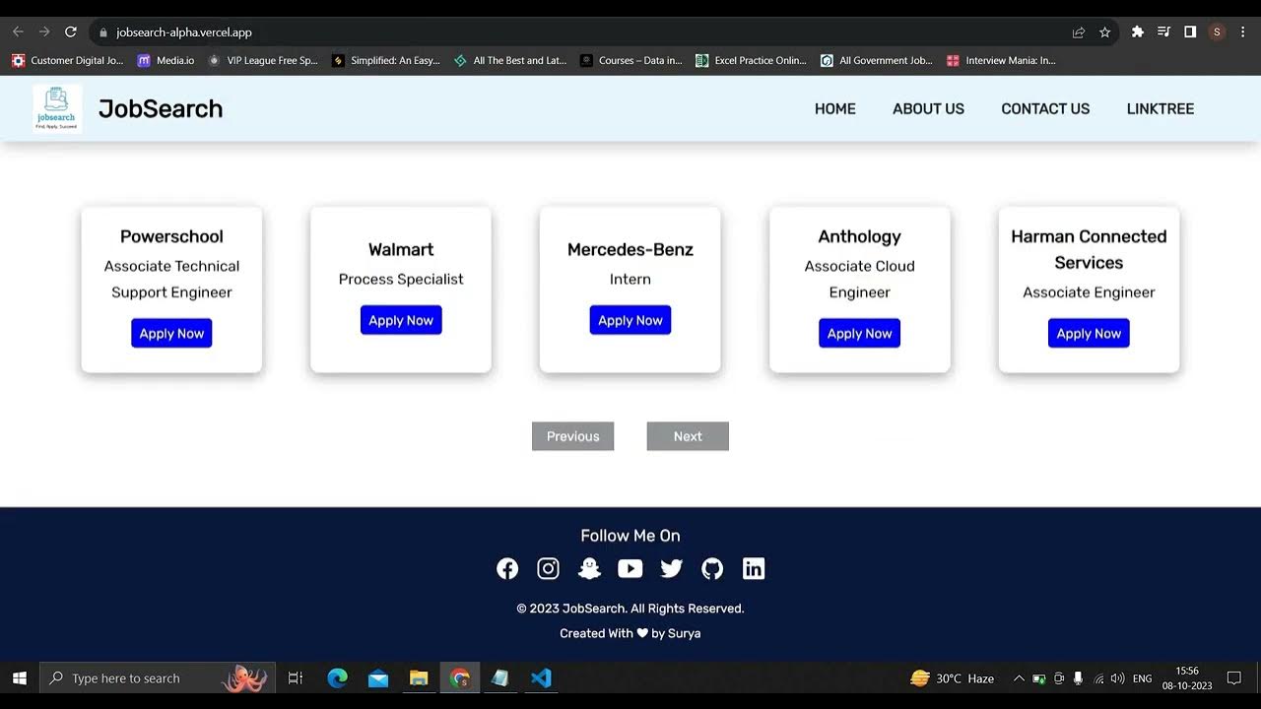The width and height of the screenshot is (1261, 709).
Task: Open the Mail app on the taskbar
Action: [x=378, y=678]
